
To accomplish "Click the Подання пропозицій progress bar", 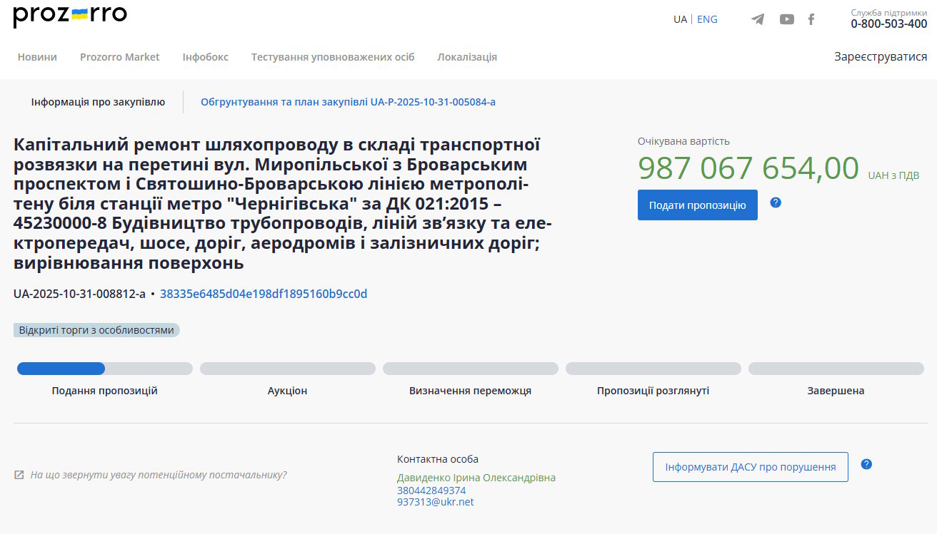I will [x=104, y=369].
